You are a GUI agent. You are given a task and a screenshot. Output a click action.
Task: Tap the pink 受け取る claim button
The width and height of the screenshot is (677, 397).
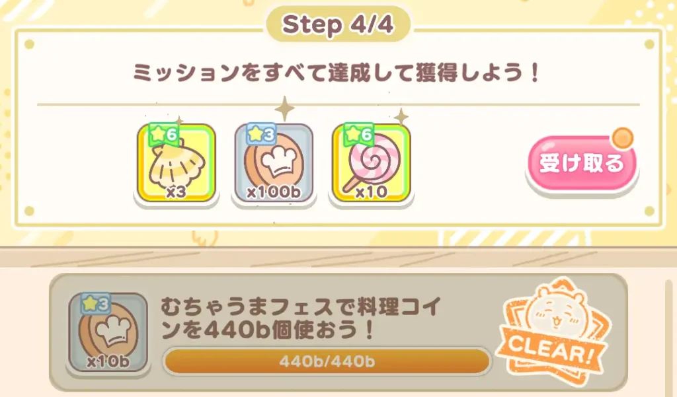coord(582,164)
